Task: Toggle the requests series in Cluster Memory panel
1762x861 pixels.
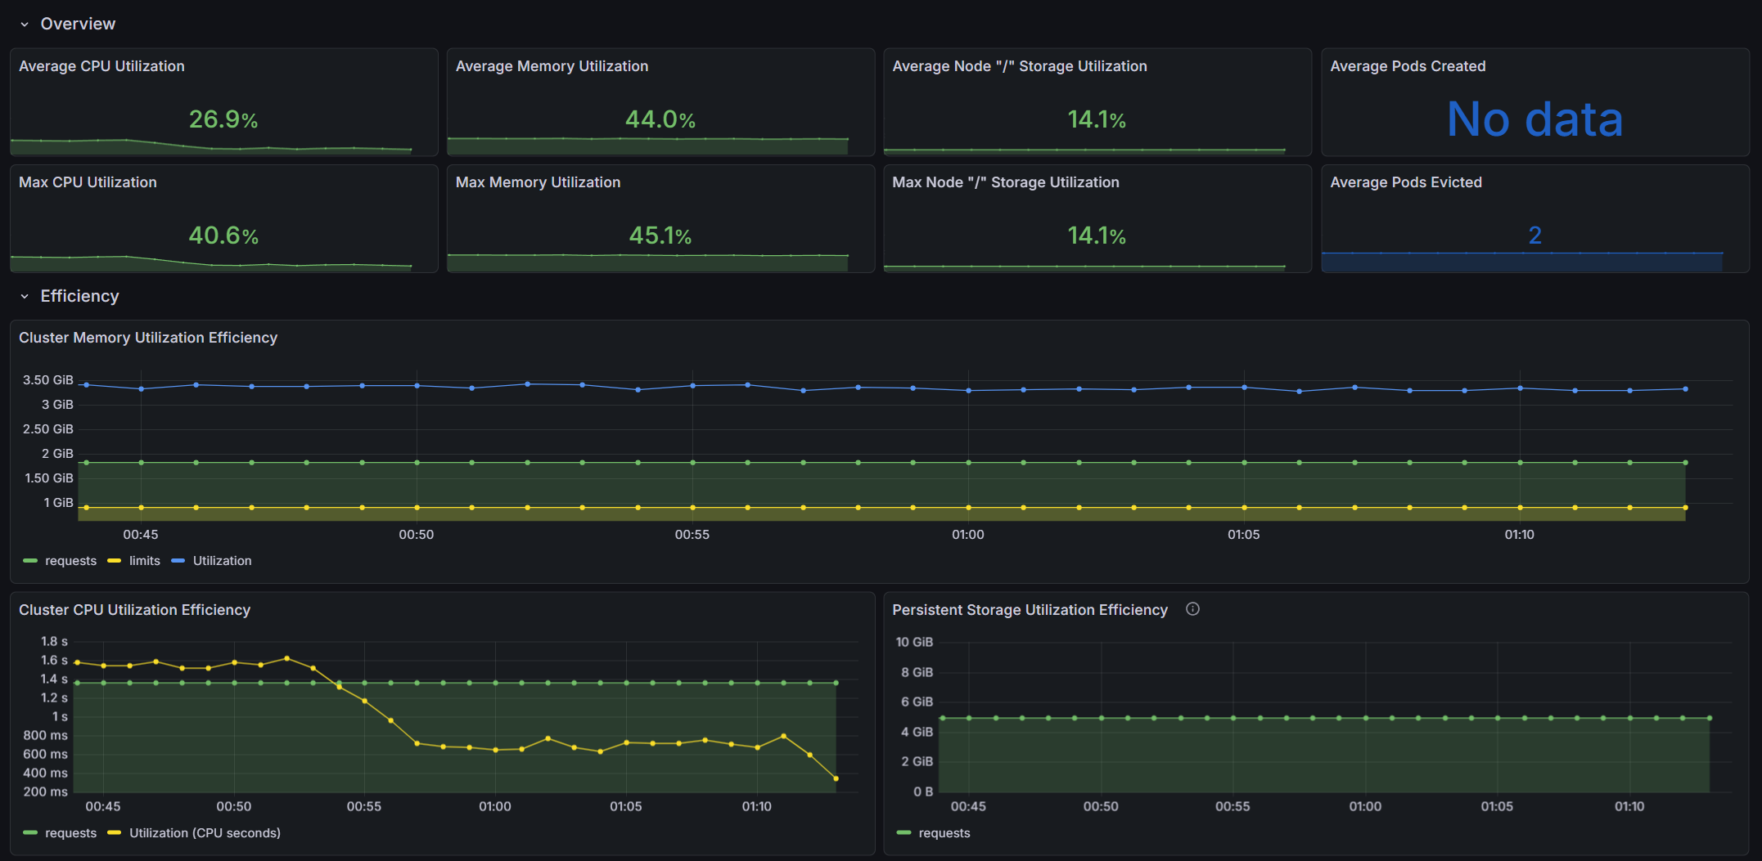Action: coord(74,560)
